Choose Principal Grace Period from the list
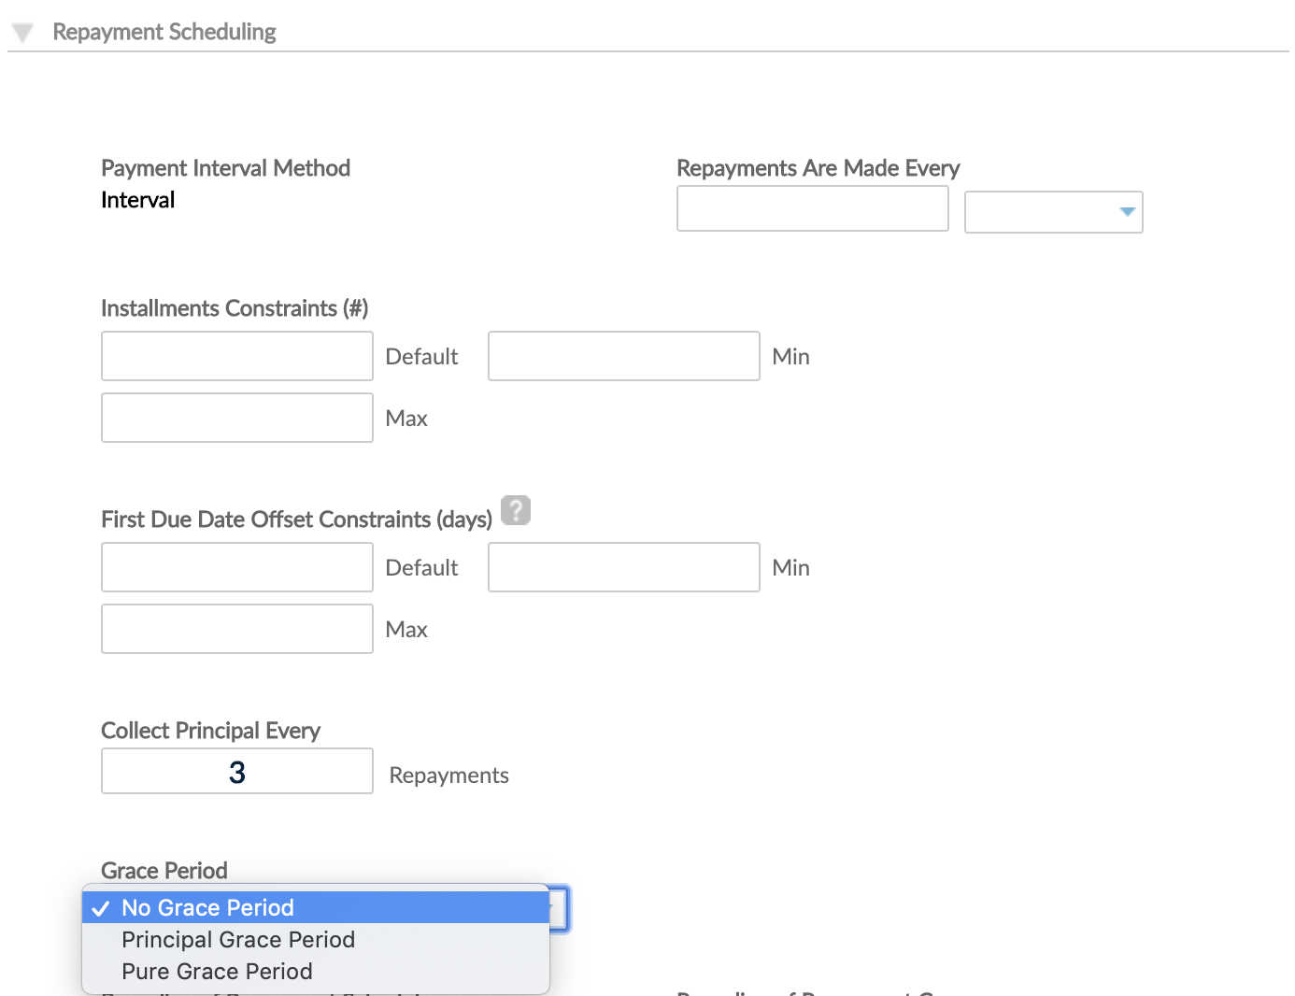Screen dimensions: 1295x996 237,940
